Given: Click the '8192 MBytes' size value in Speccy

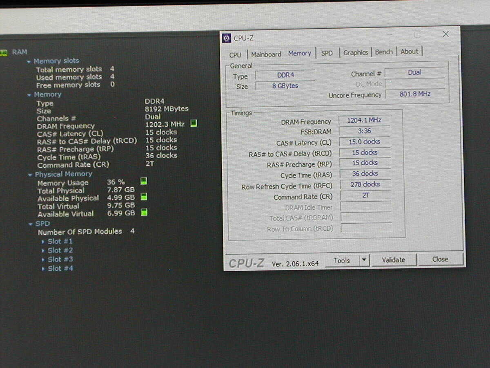Looking at the screenshot, I should [x=167, y=109].
